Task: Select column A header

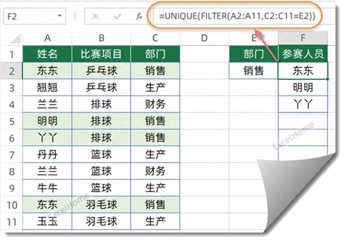Action: pyautogui.click(x=47, y=38)
